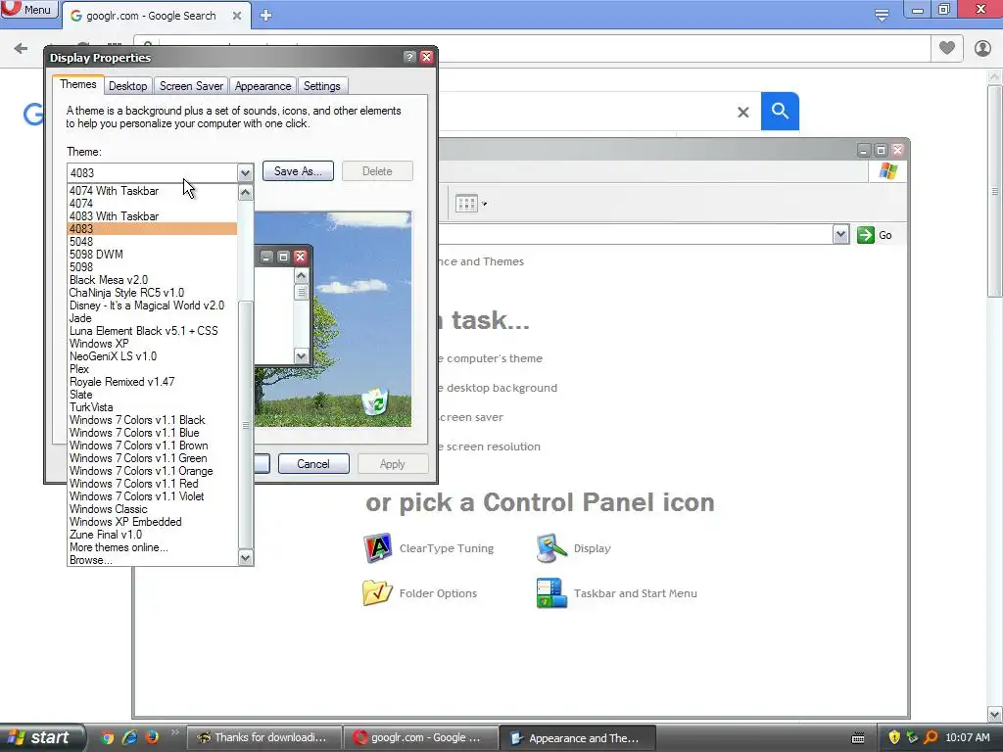Open the Opera Menu button
Screen dimensions: 1003x752
point(28,9)
